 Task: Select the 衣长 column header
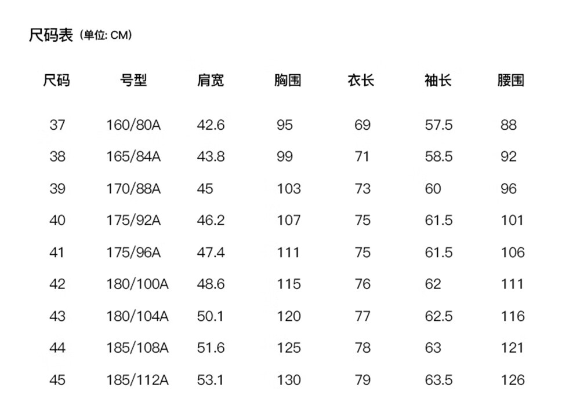click(361, 81)
